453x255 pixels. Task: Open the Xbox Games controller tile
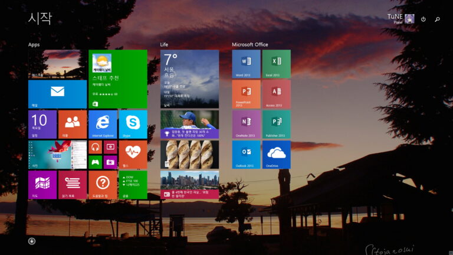tap(96, 162)
